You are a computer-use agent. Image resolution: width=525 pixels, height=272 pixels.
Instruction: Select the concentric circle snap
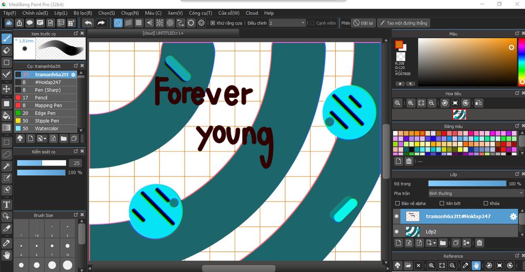(x=170, y=23)
